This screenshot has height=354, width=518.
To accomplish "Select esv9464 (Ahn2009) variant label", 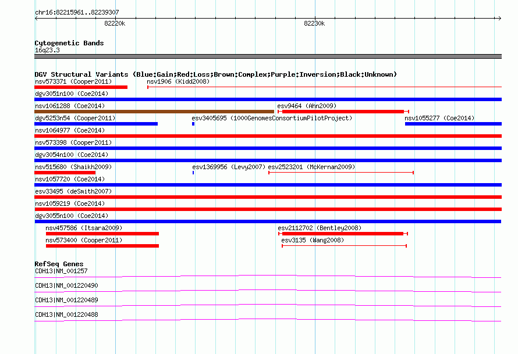I will (x=307, y=106).
